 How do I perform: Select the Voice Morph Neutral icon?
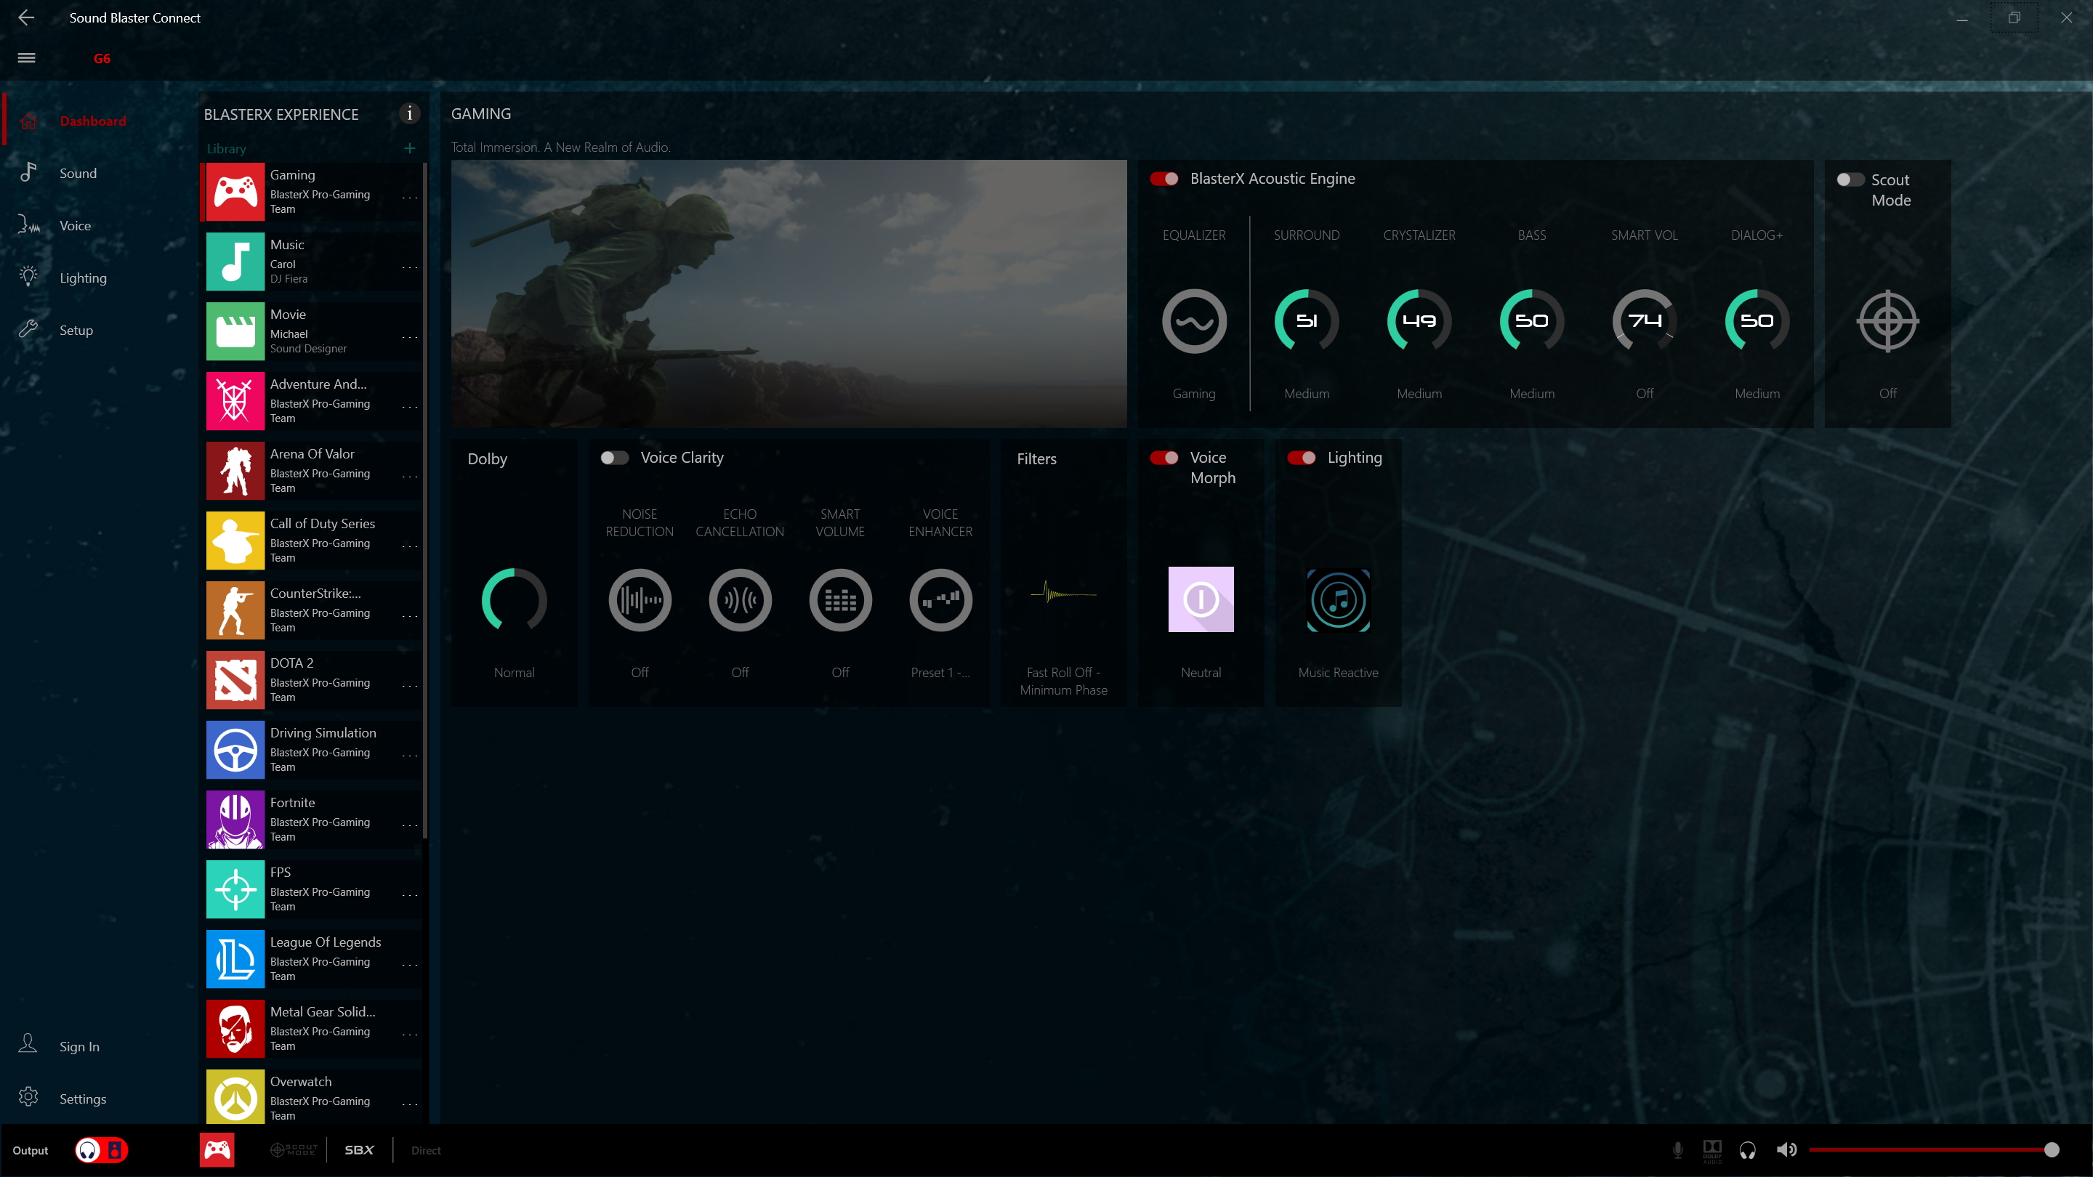(1201, 599)
